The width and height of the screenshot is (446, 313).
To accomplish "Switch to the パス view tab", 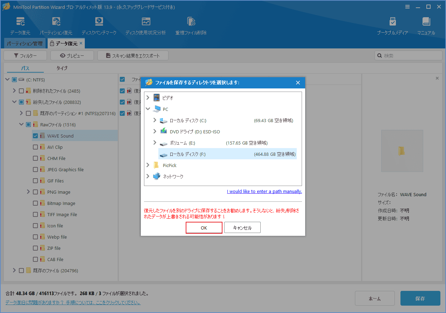I will (25, 68).
